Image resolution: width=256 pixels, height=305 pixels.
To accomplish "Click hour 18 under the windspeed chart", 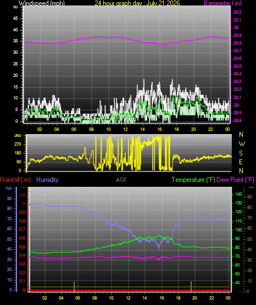I will pos(176,129).
